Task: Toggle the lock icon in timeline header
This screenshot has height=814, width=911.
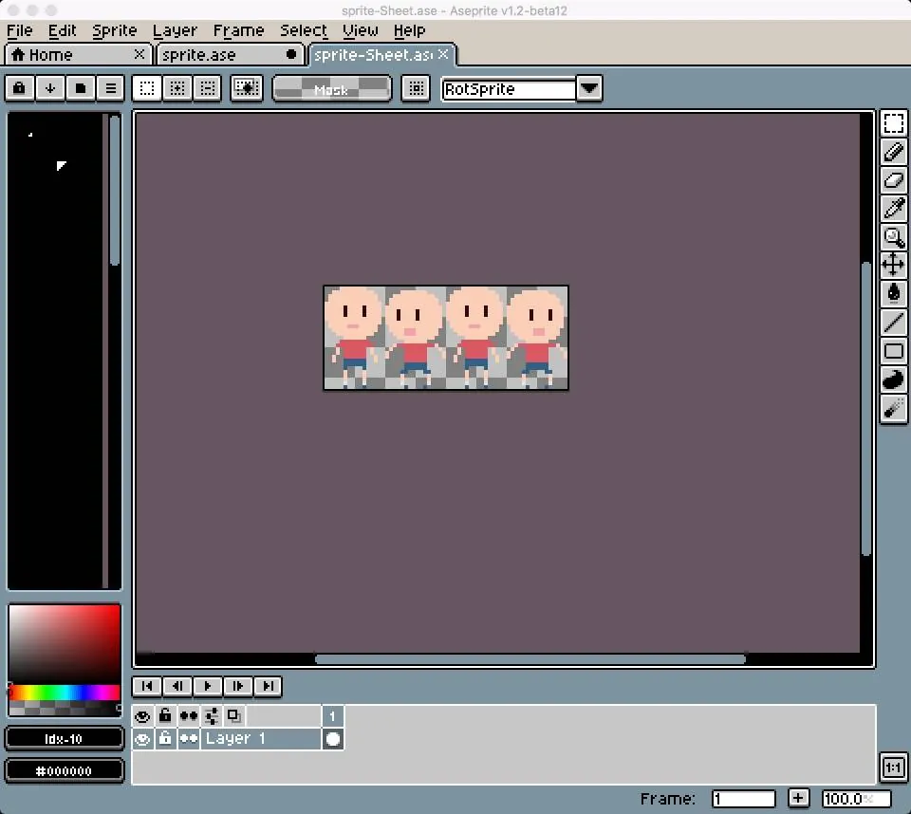Action: tap(165, 716)
